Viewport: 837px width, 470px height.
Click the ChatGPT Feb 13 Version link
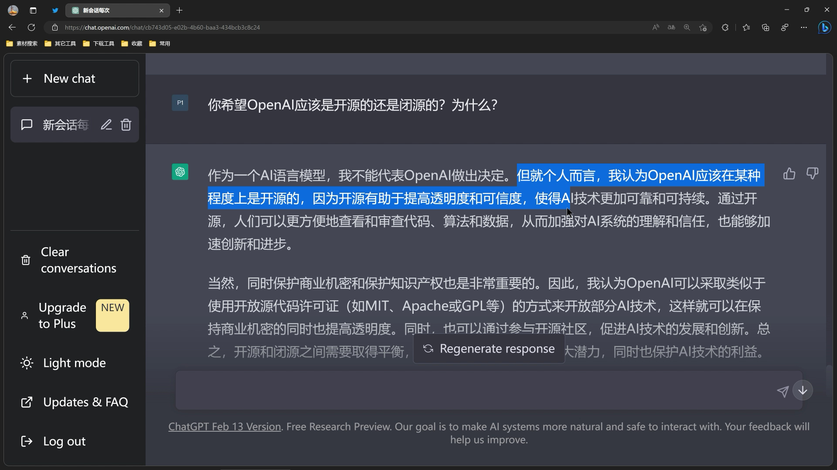coord(224,426)
